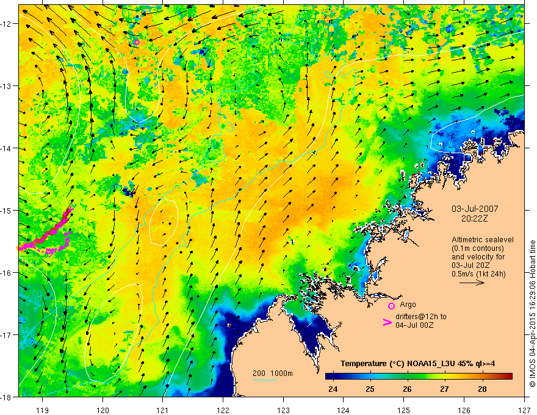This screenshot has height=415, width=537.
Task: Click the latitude label -12
Action: (x=6, y=24)
